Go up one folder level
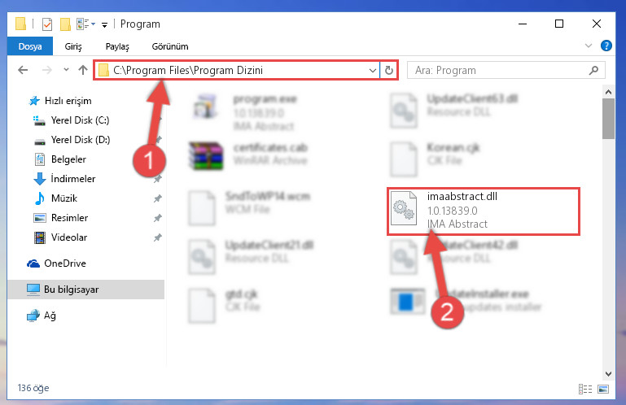Image resolution: width=626 pixels, height=405 pixels. [x=83, y=70]
